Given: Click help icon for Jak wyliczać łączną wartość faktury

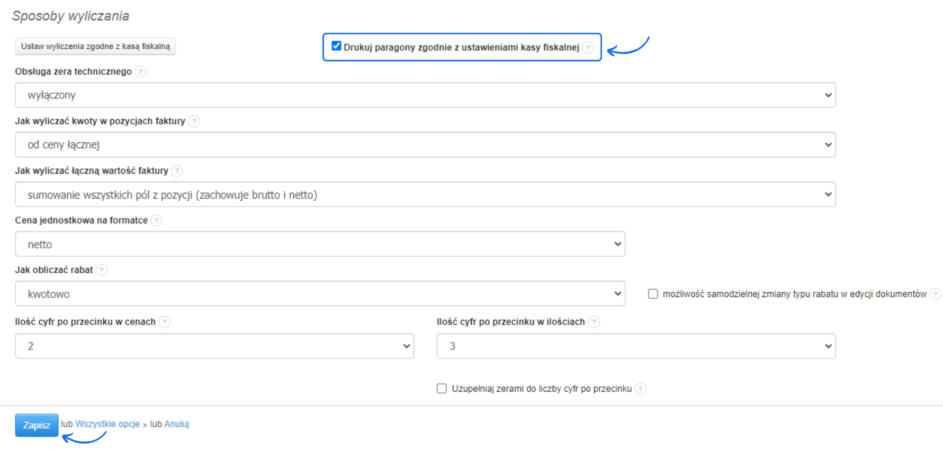Looking at the screenshot, I should [x=177, y=171].
